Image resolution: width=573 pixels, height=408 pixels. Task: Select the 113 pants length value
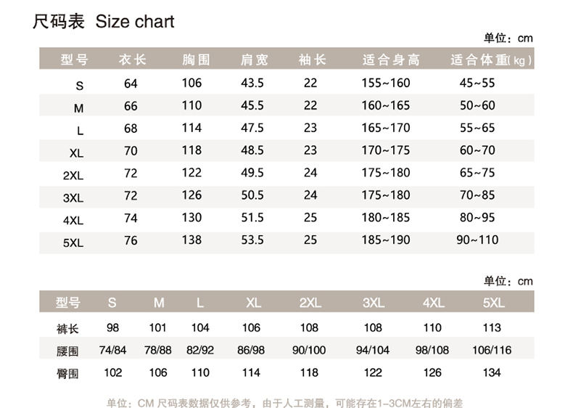click(491, 327)
